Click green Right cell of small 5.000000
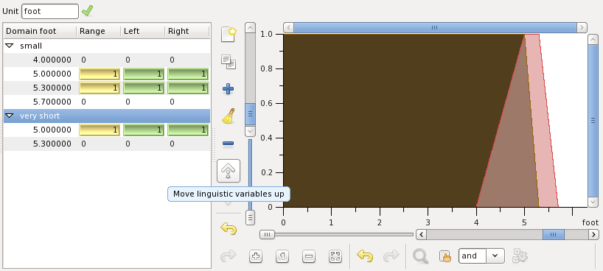This screenshot has width=603, height=271. 188,74
